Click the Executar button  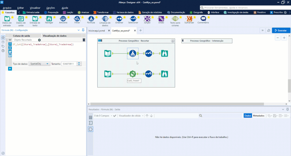(281, 30)
